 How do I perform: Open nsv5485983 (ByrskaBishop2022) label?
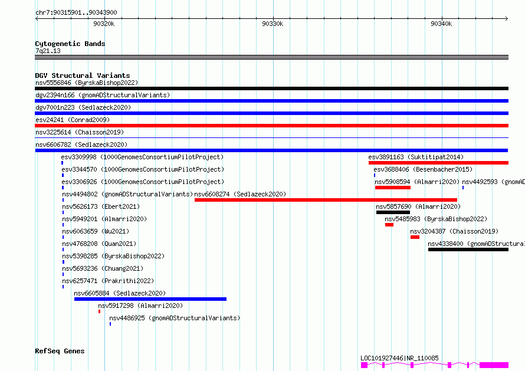[436, 219]
